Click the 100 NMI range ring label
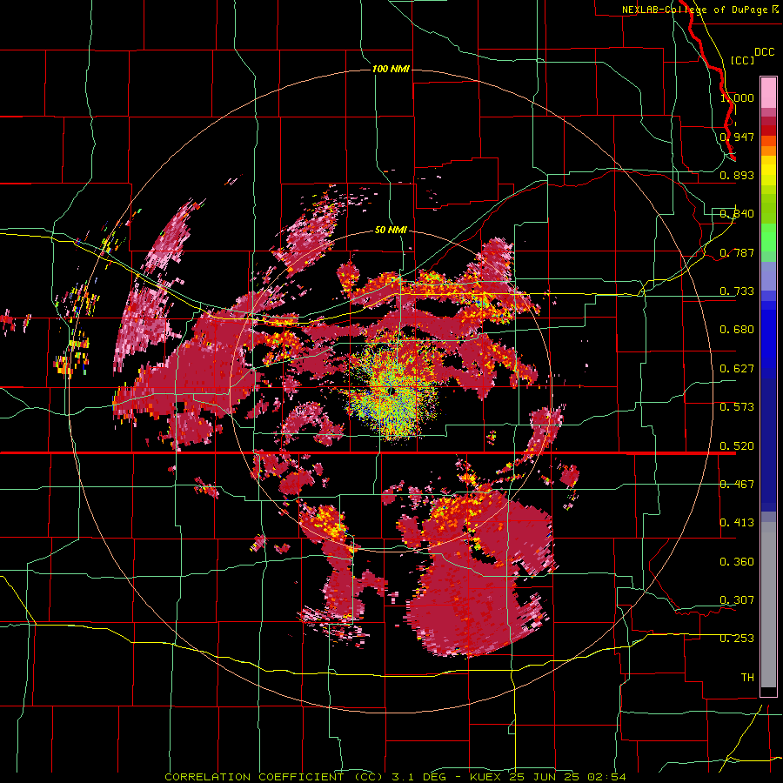The image size is (783, 783). [391, 69]
